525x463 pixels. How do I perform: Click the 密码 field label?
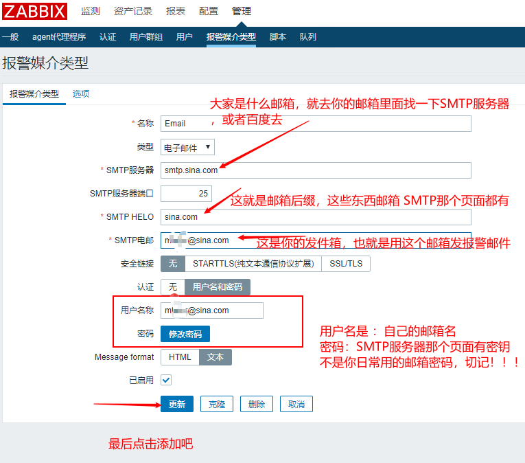point(145,334)
